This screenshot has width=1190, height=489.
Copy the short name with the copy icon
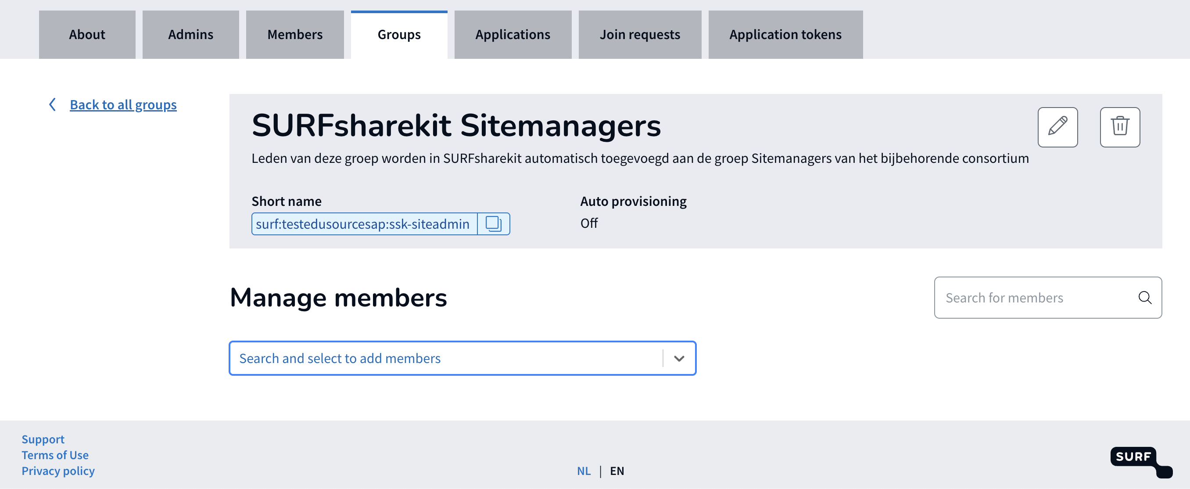[493, 224]
